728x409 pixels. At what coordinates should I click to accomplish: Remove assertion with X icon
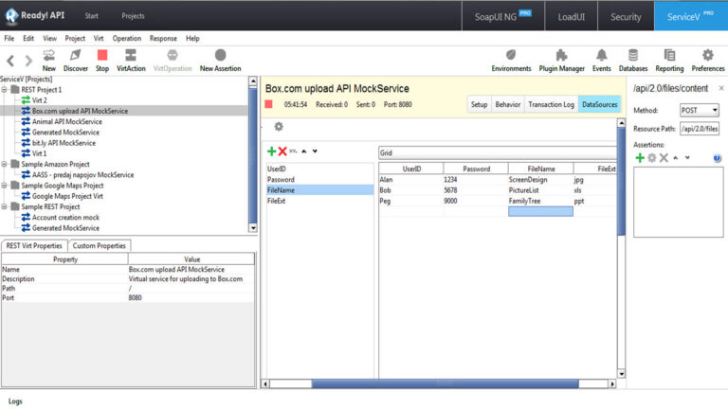[664, 158]
